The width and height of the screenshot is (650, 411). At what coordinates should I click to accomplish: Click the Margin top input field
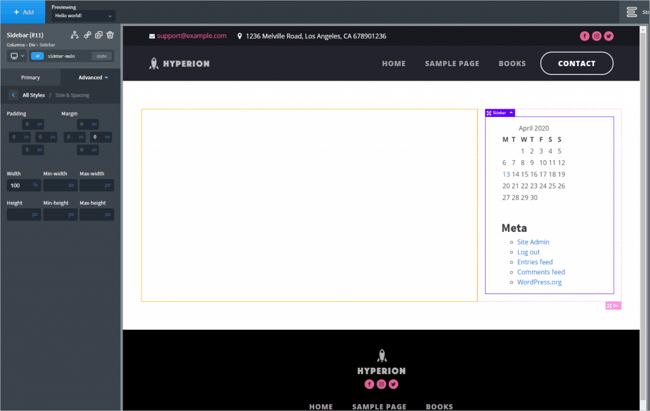[x=88, y=124]
